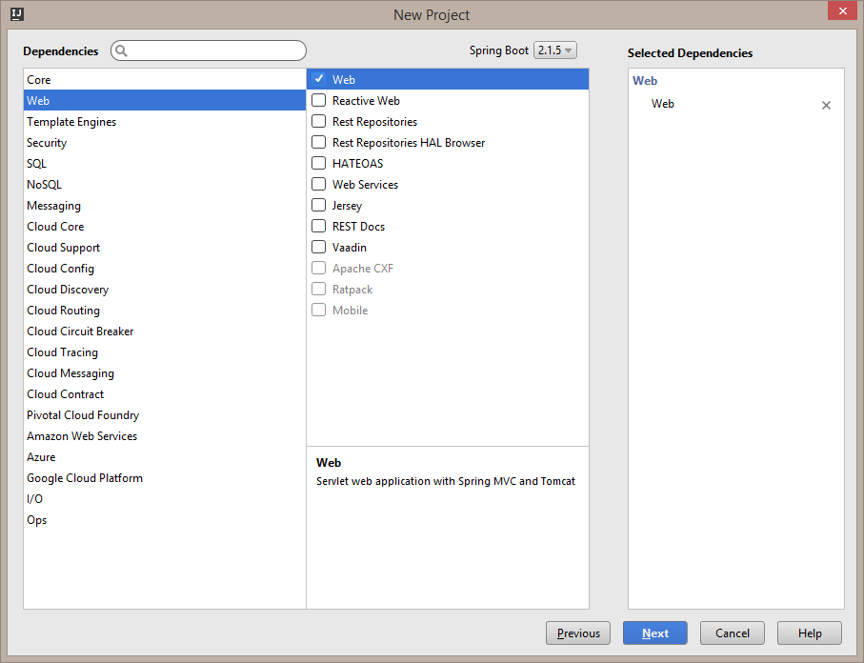
Task: Click the disabled Mobile checkbox
Action: tap(318, 310)
